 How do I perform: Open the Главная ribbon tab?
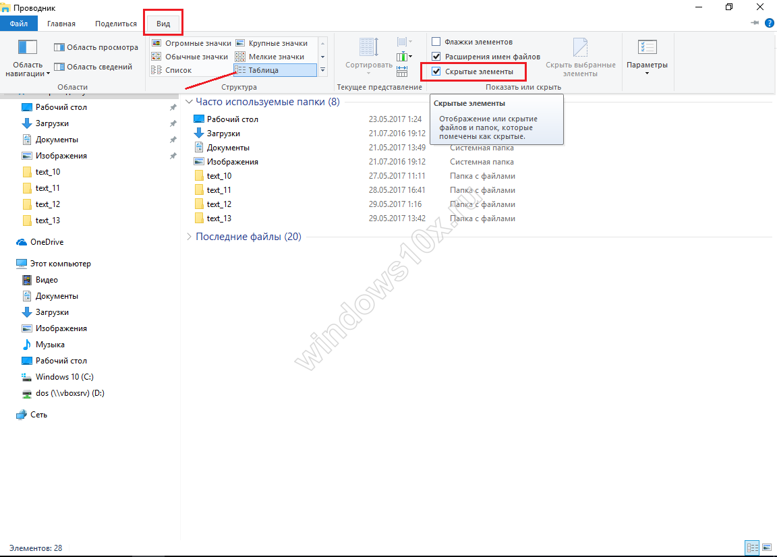coord(61,24)
